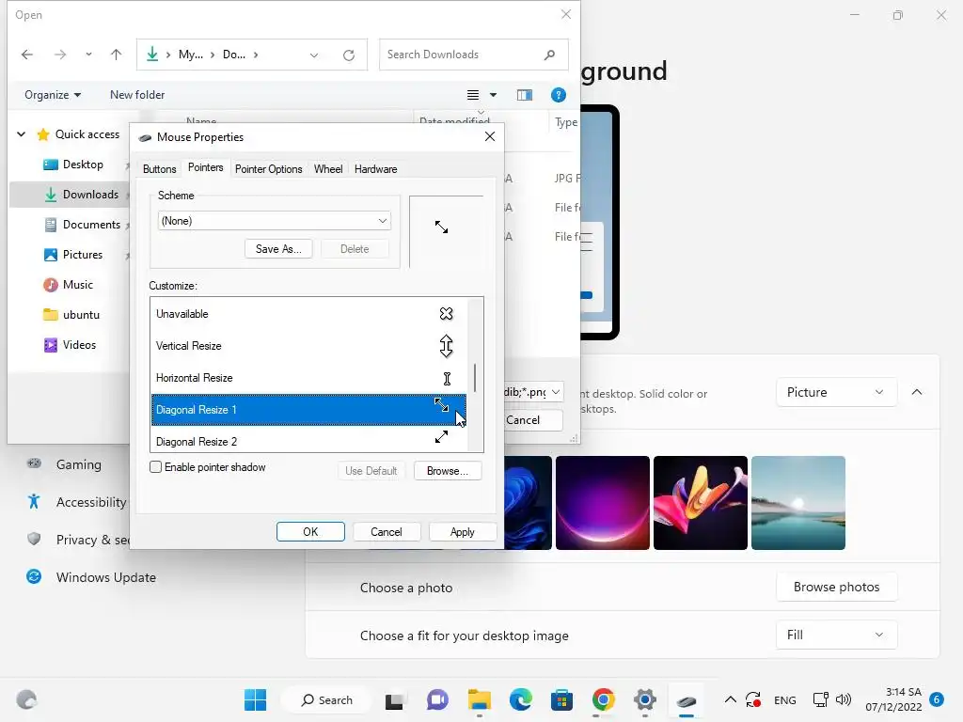Switch to the Pointers tab
Image resolution: width=963 pixels, height=722 pixels.
(205, 167)
